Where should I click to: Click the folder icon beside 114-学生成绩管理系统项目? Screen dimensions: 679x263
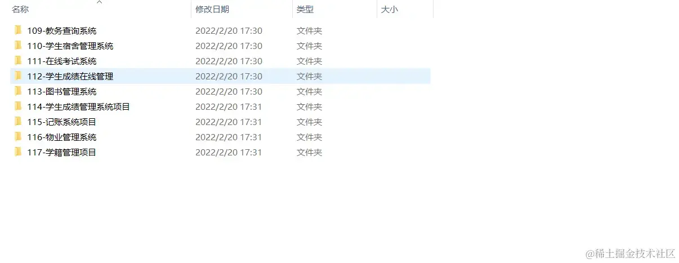point(18,106)
